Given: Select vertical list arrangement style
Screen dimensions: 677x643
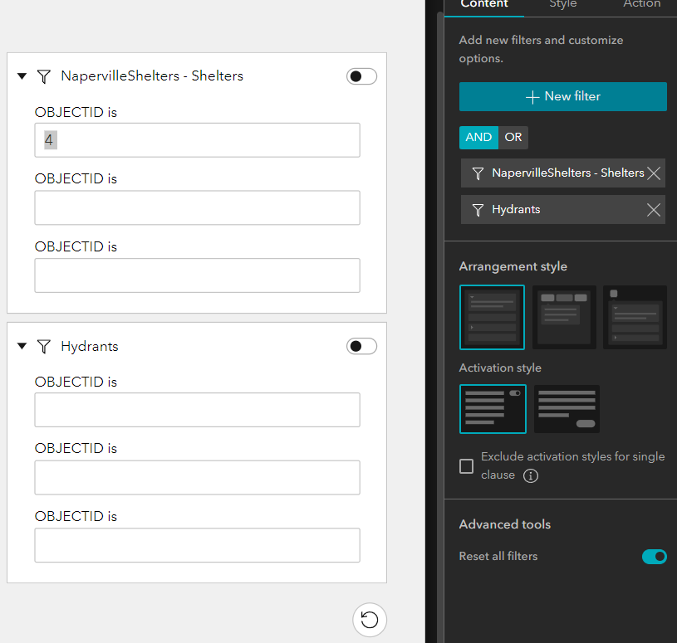Looking at the screenshot, I should tap(492, 317).
